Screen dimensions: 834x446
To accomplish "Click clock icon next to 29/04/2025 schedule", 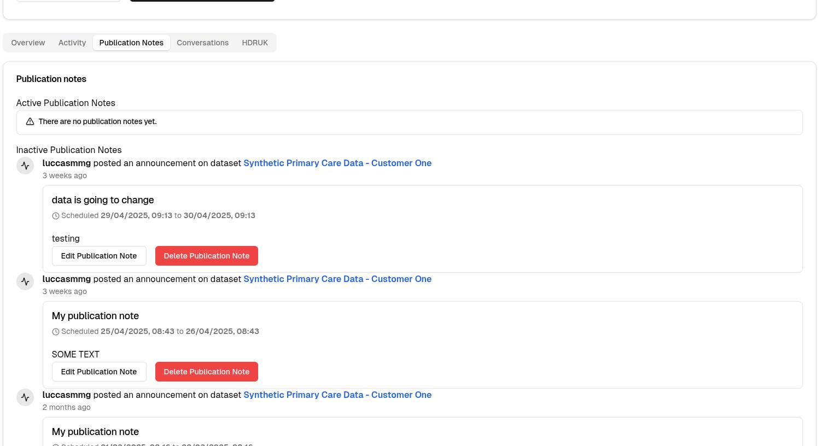I will point(56,216).
